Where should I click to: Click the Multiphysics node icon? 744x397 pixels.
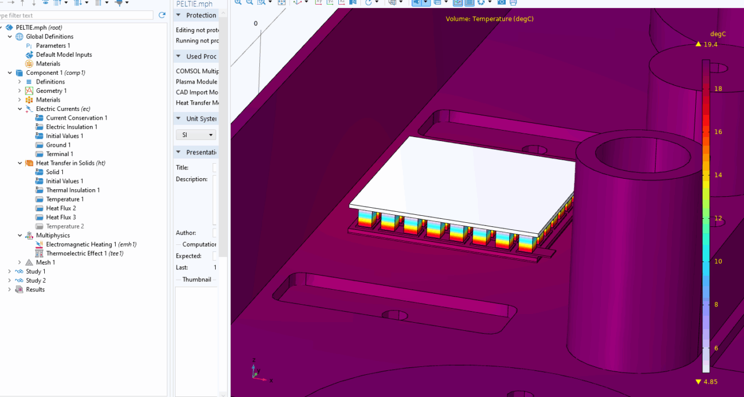pyautogui.click(x=30, y=236)
